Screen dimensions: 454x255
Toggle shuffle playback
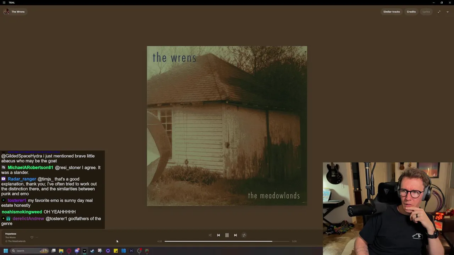click(210, 235)
